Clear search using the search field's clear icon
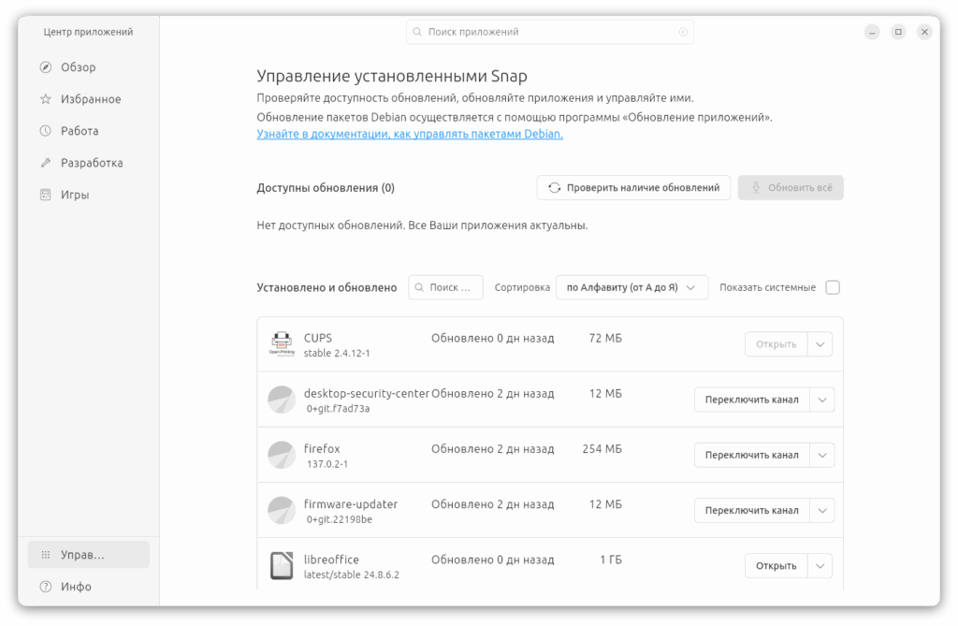 click(683, 32)
